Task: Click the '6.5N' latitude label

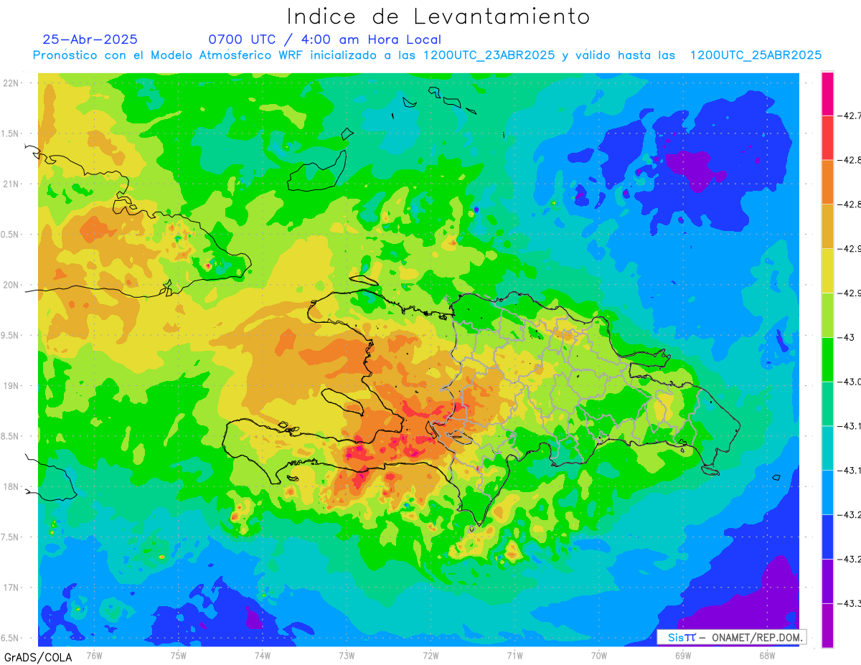Action: pos(11,638)
